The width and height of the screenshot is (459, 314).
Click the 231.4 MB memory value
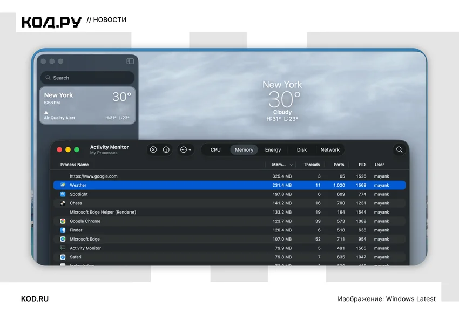282,185
